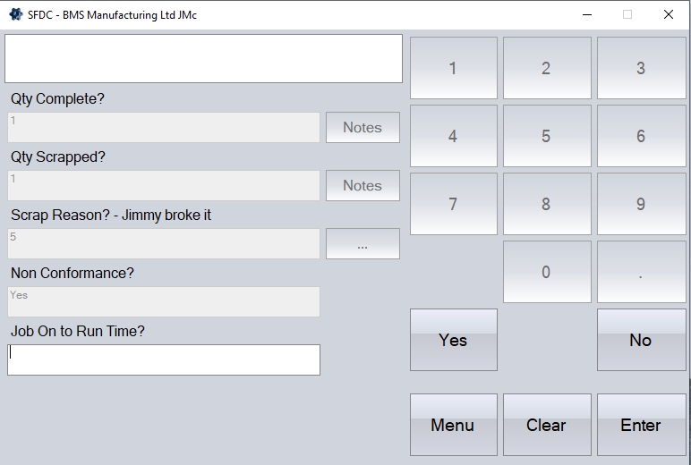Tap keypad number 3
Viewport: 691px width, 465px height.
coord(640,68)
